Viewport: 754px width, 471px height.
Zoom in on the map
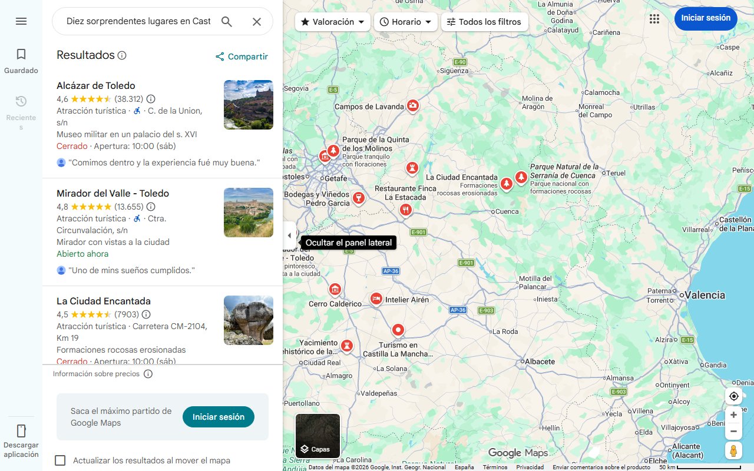(733, 415)
